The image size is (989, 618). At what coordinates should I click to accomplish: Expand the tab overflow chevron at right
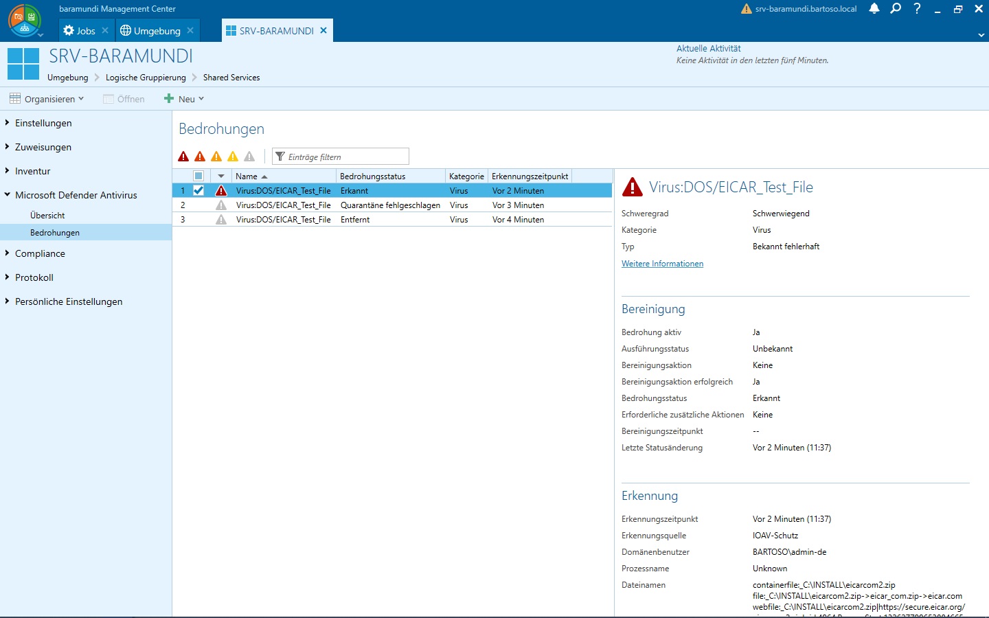pos(981,35)
